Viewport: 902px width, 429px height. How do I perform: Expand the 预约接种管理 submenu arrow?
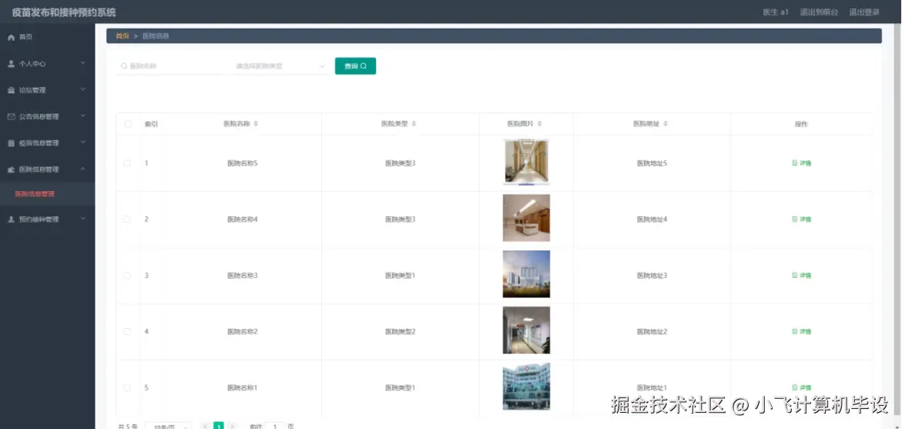point(83,219)
